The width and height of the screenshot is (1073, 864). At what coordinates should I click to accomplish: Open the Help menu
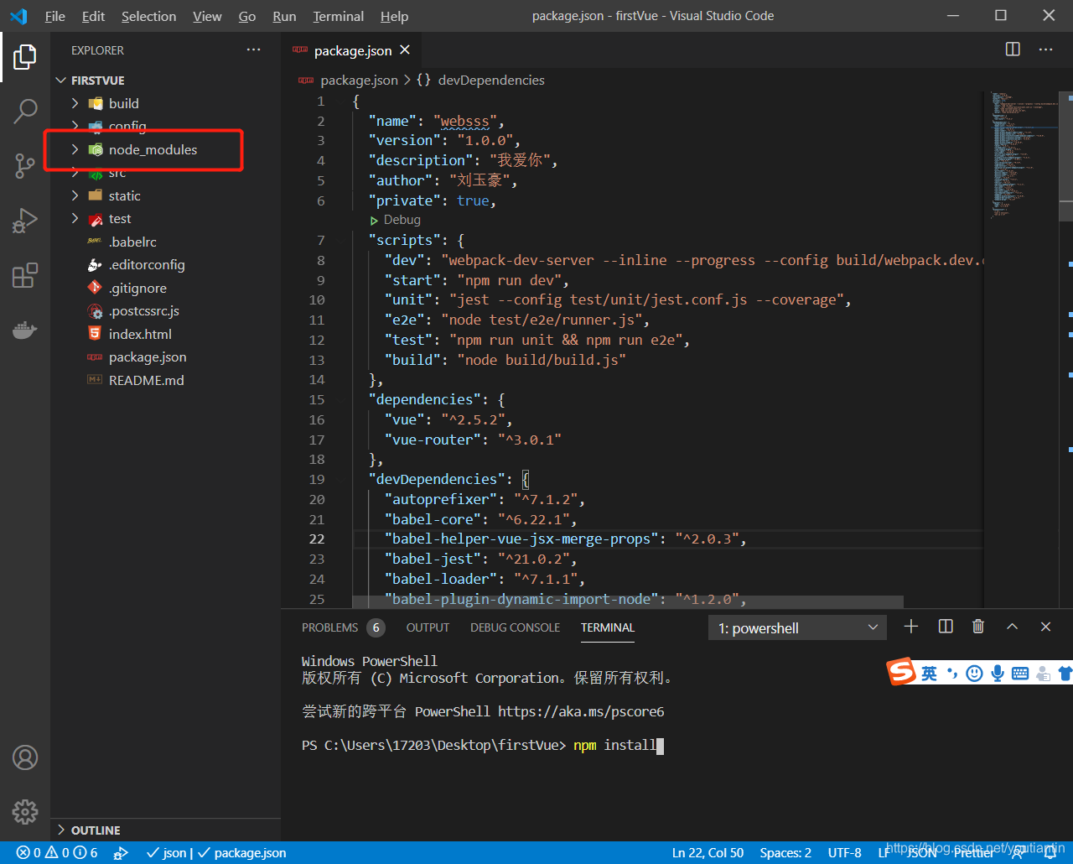click(395, 16)
